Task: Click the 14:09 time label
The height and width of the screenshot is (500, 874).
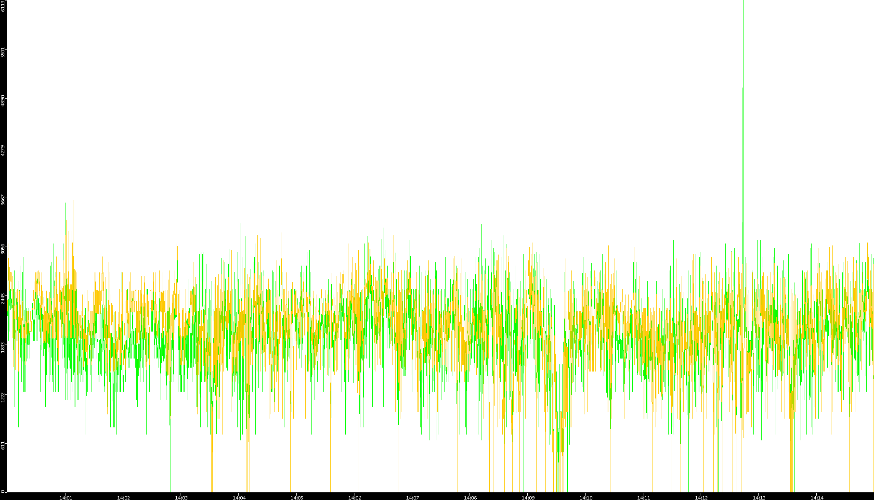Action: (x=528, y=497)
